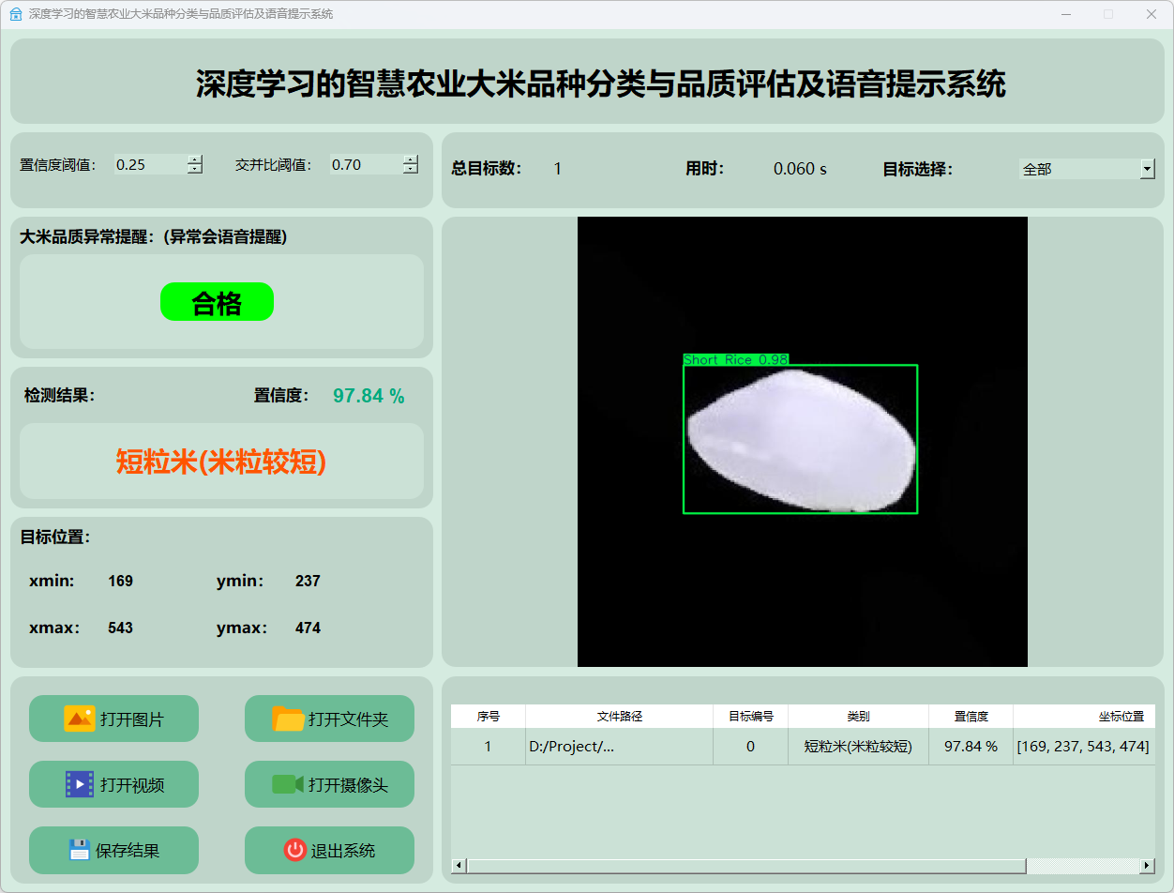Click right arrow of table horizontal scrollbar
This screenshot has width=1174, height=893.
coord(1147,866)
